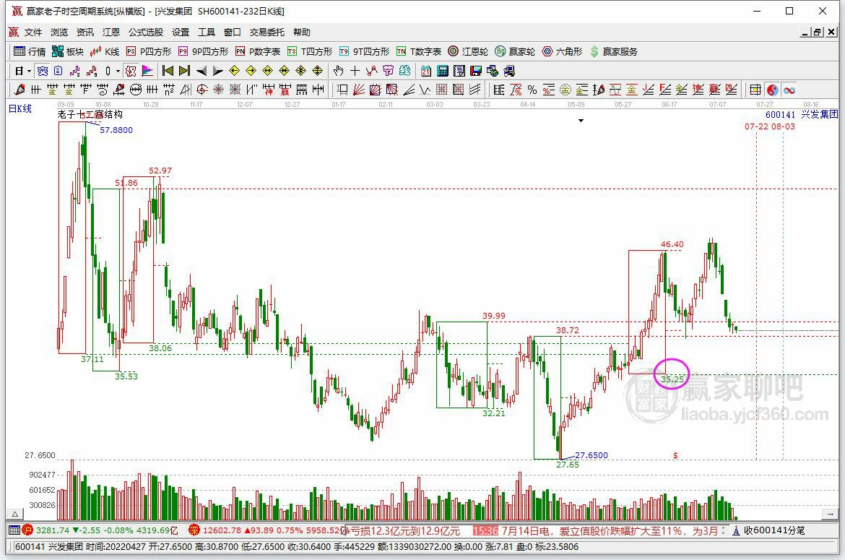Click 收600141分笔 in status bar
This screenshot has width=845, height=560.
(774, 530)
